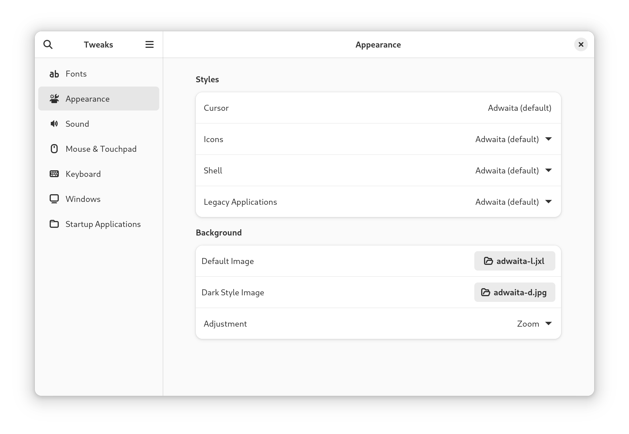Switch to Startup Applications page
629x434 pixels.
click(x=103, y=224)
